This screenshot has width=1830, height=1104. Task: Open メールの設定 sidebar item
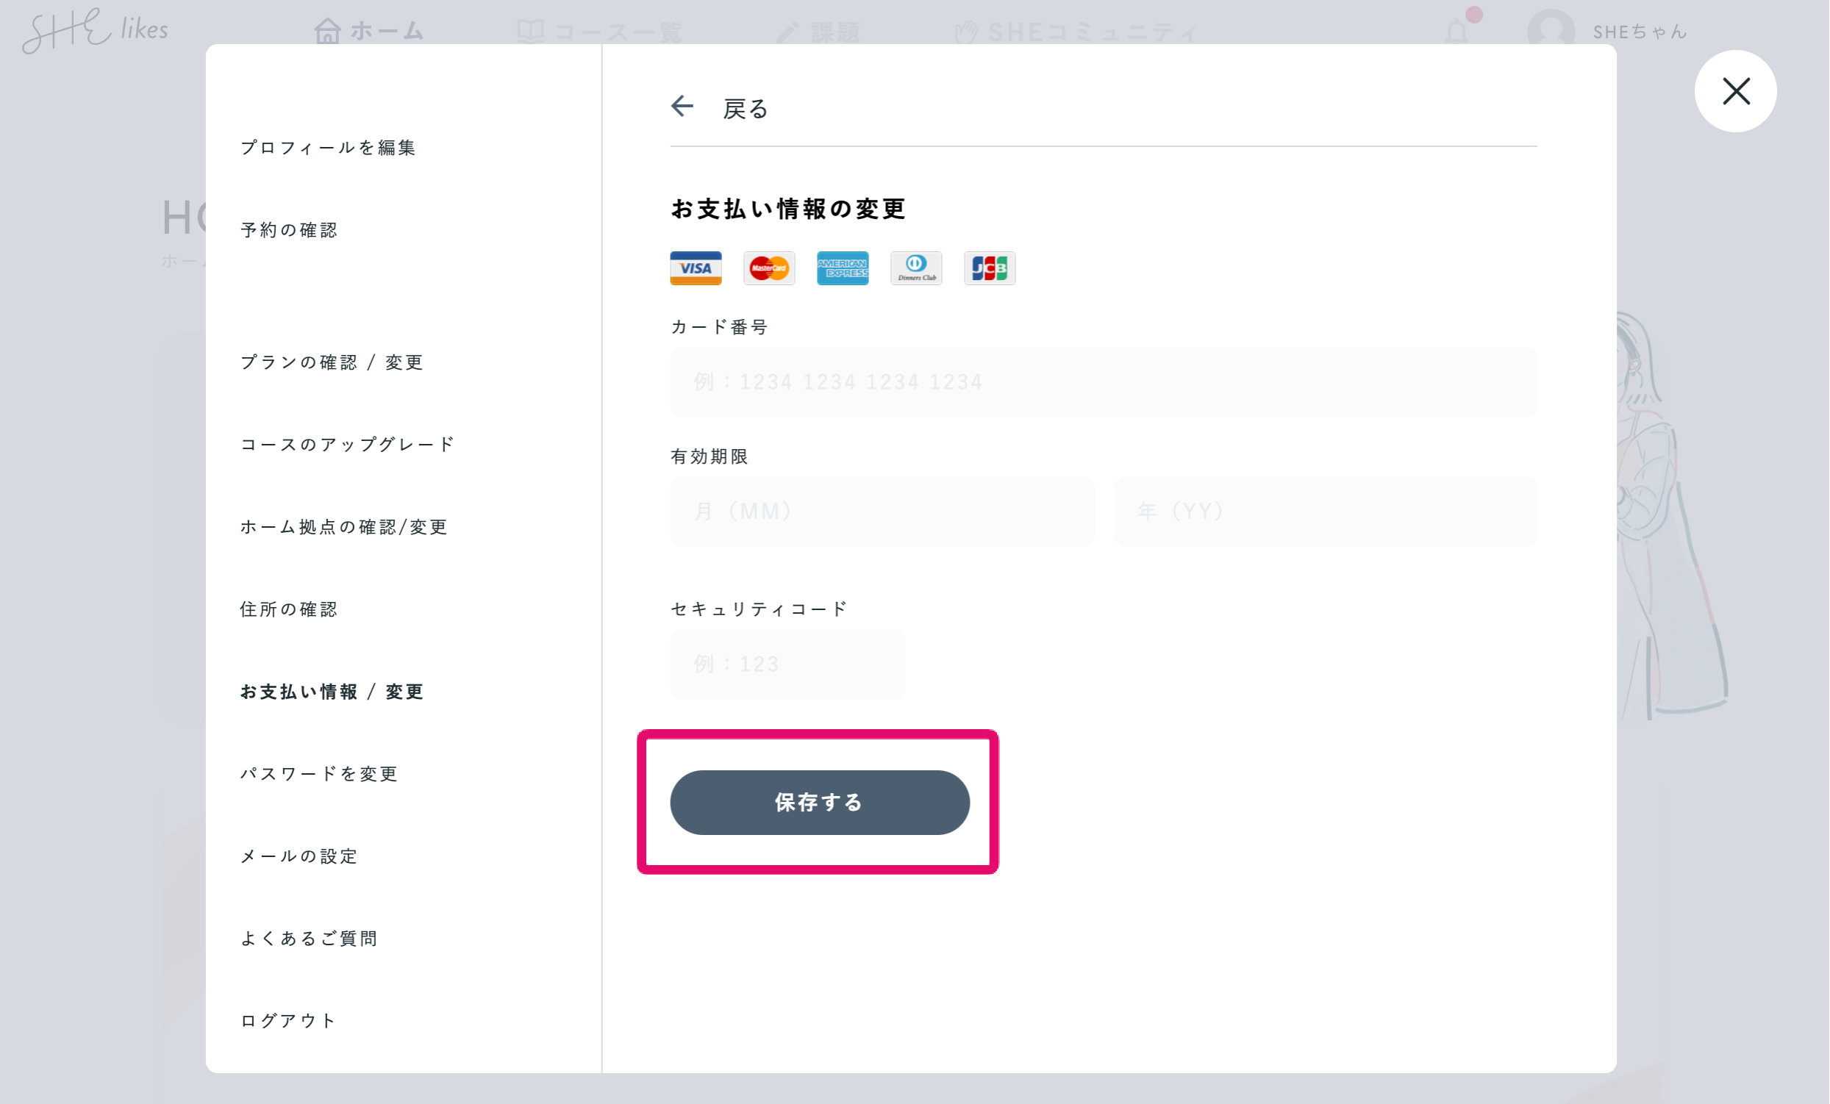[x=299, y=856]
